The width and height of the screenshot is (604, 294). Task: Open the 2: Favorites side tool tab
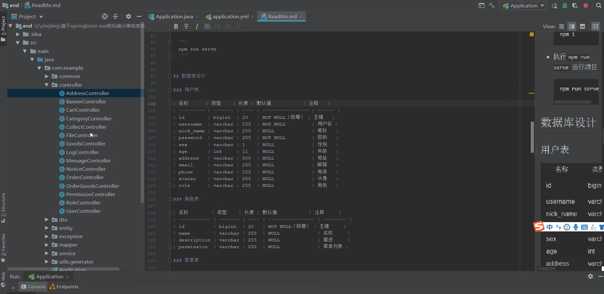click(3, 248)
